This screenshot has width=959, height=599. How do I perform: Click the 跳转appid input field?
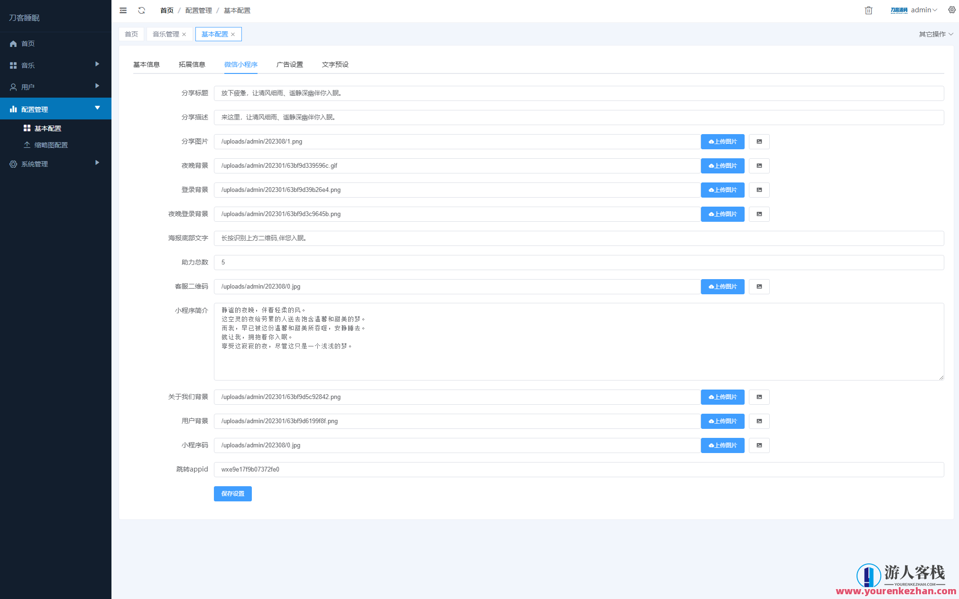(579, 470)
